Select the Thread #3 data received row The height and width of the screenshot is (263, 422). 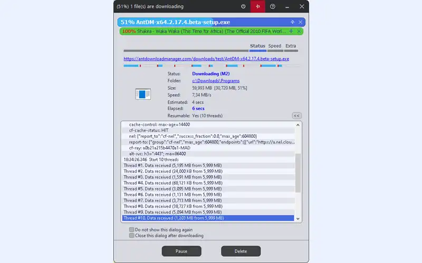[208, 177]
